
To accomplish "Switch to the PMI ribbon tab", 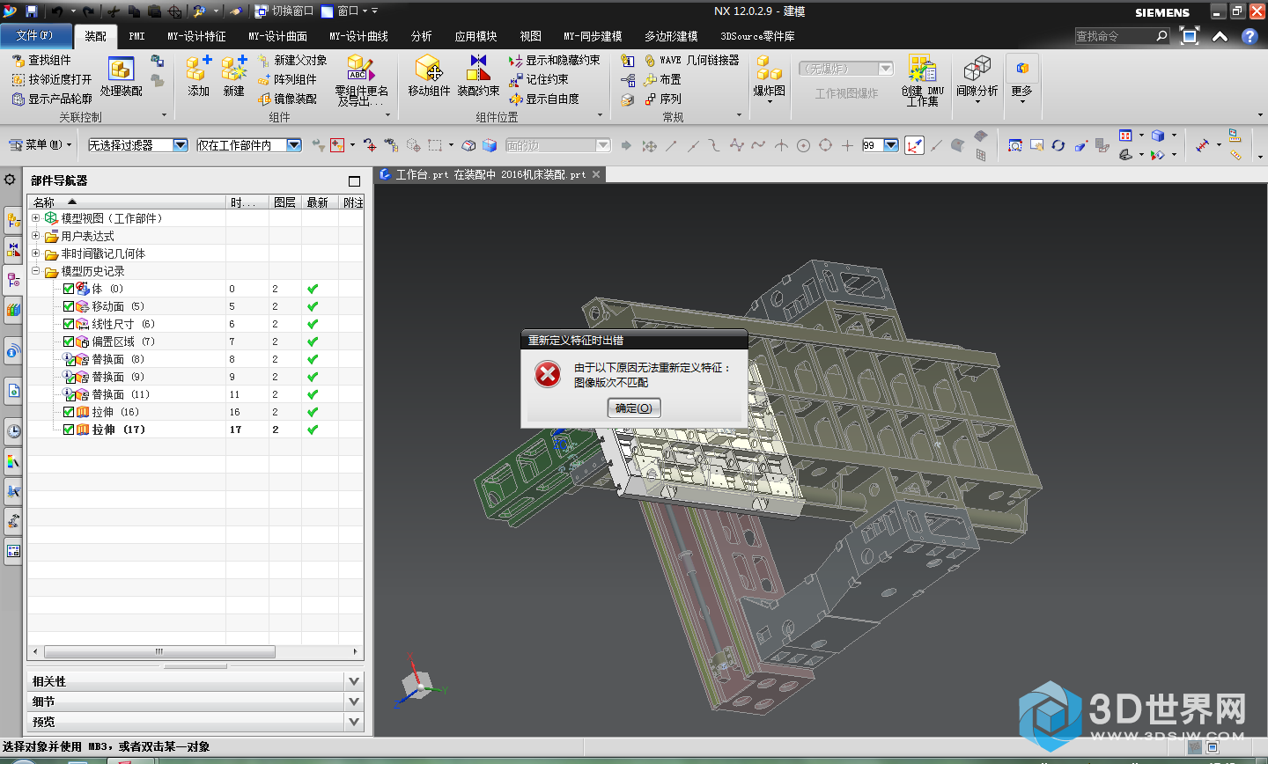I will (x=136, y=36).
